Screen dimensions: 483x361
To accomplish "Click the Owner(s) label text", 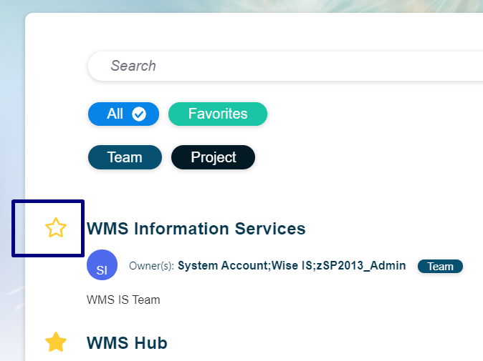I will (151, 266).
